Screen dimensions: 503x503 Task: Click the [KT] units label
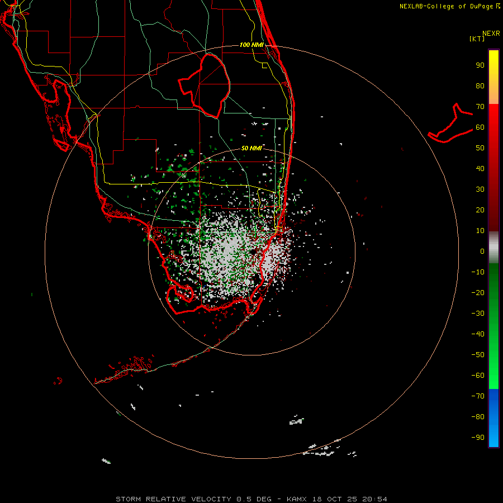coord(477,39)
